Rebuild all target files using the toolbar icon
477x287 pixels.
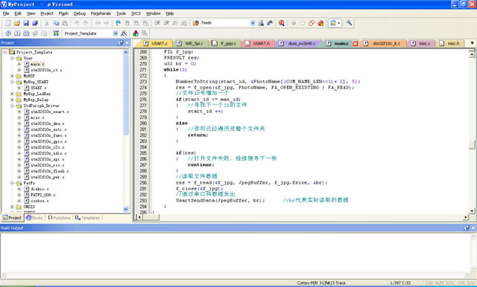point(26,33)
